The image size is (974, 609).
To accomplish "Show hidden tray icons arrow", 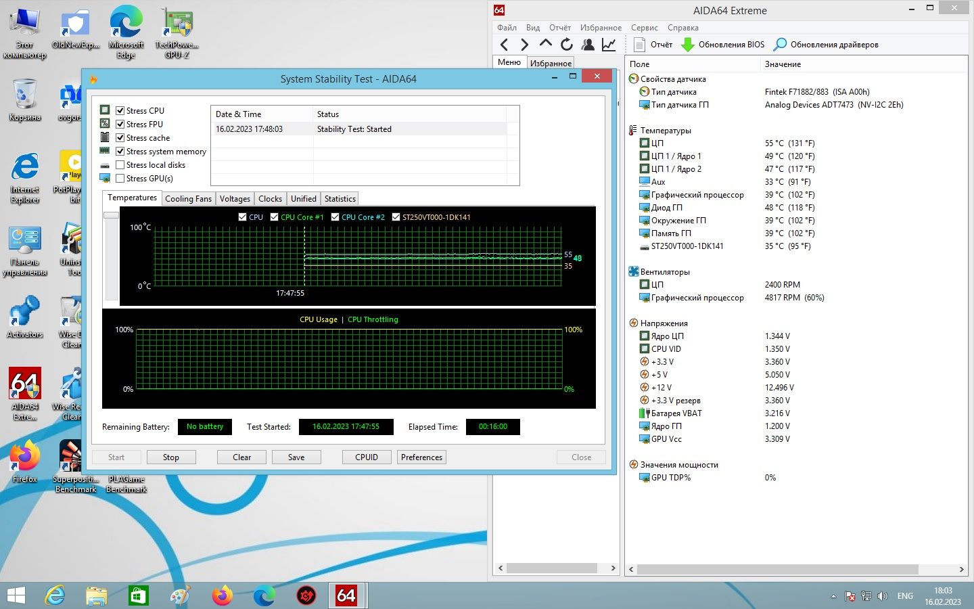I will [833, 596].
